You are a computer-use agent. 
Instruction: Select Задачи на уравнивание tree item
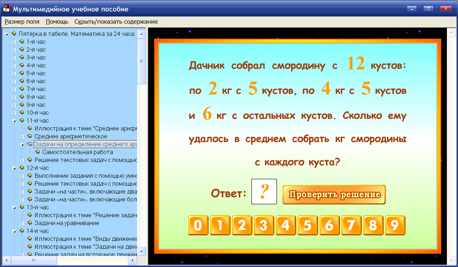click(67, 223)
